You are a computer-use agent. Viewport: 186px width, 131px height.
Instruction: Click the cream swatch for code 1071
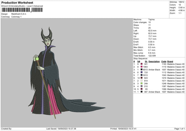pos(142,81)
